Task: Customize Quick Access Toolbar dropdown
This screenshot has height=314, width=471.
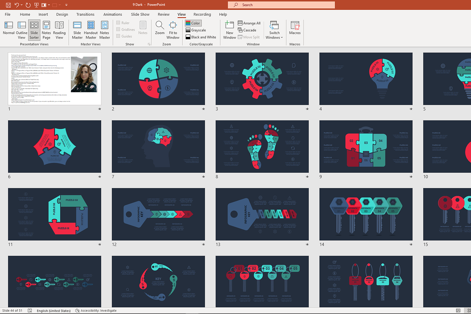Action: tap(66, 5)
